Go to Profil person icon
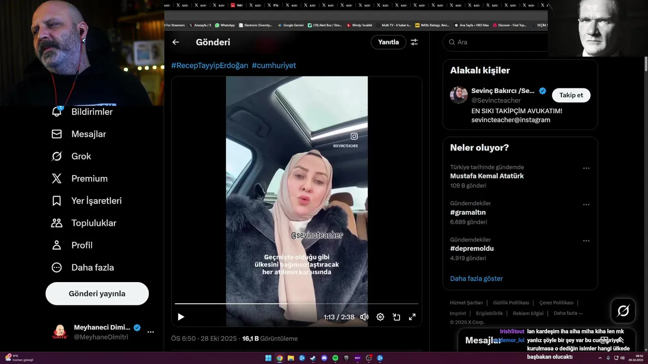Image resolution: width=648 pixels, height=364 pixels. pyautogui.click(x=57, y=245)
